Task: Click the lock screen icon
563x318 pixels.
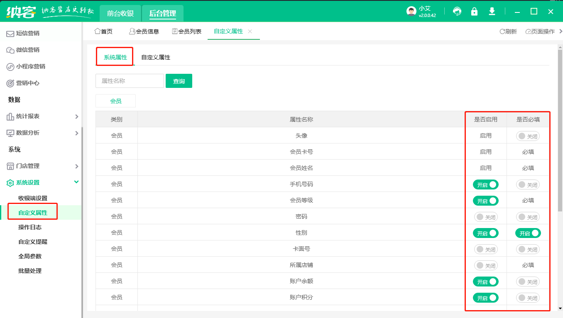Action: 474,12
